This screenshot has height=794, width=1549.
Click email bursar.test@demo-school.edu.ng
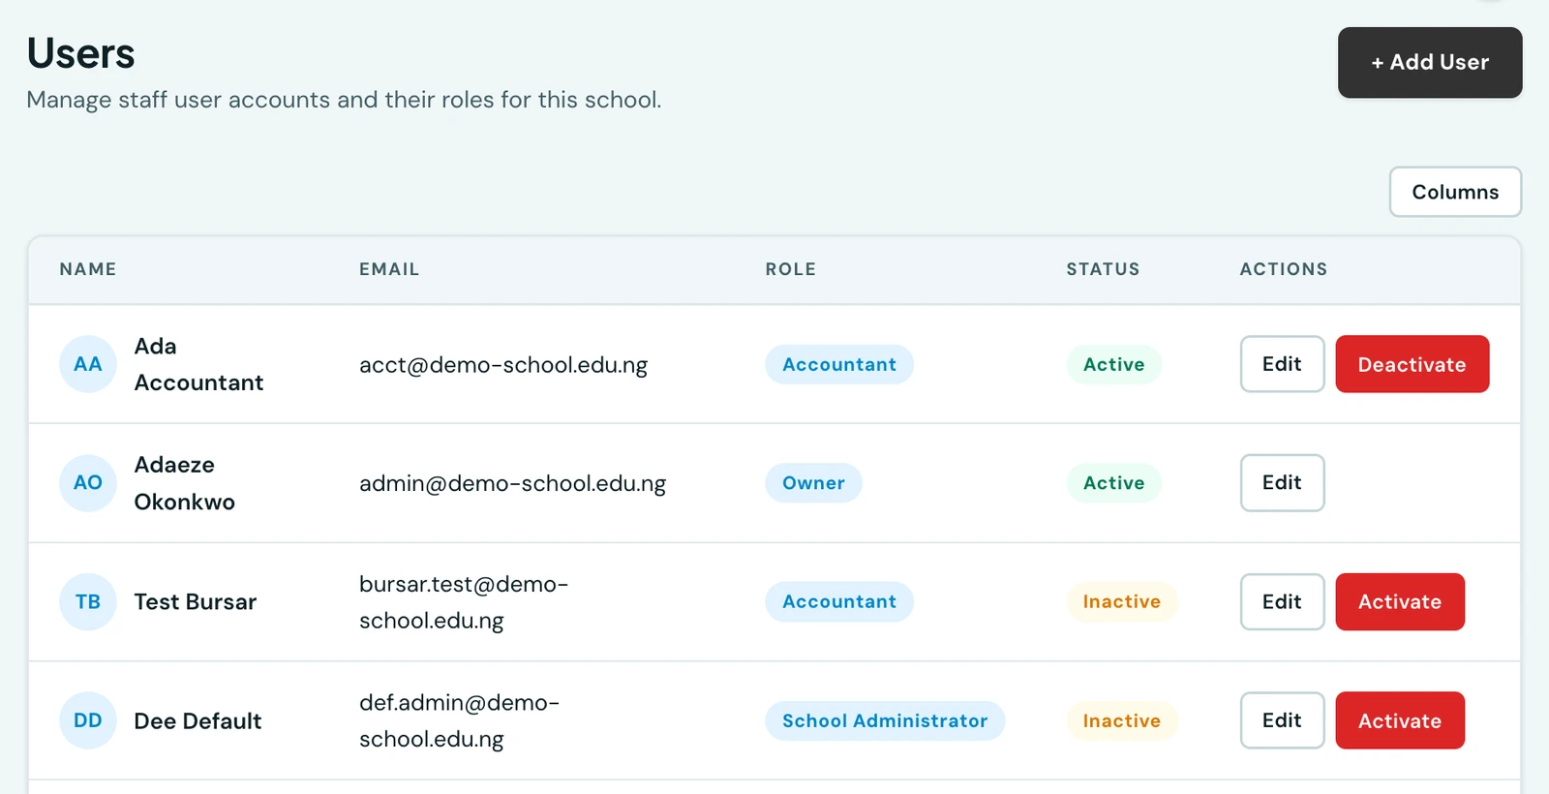(464, 601)
